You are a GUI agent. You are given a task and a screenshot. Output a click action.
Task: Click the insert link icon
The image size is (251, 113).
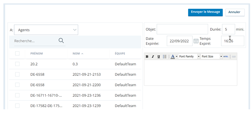(x=234, y=56)
